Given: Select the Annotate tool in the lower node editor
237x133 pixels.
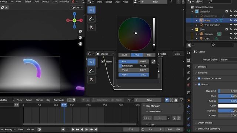Looking at the screenshot, I should (x=91, y=71).
